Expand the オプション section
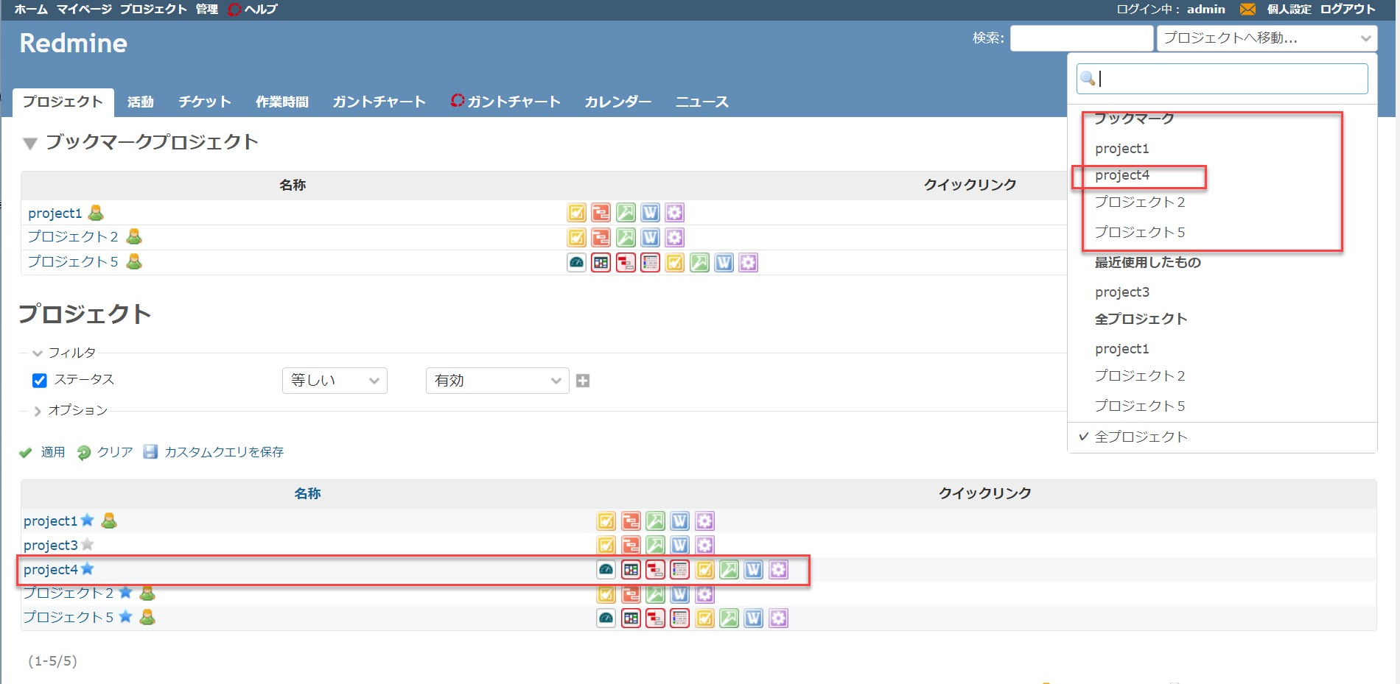Screen dimensions: 1400x684 click(38, 411)
